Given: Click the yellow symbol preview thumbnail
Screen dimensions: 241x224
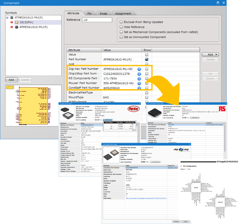Looking at the screenshot, I should click(x=33, y=106).
